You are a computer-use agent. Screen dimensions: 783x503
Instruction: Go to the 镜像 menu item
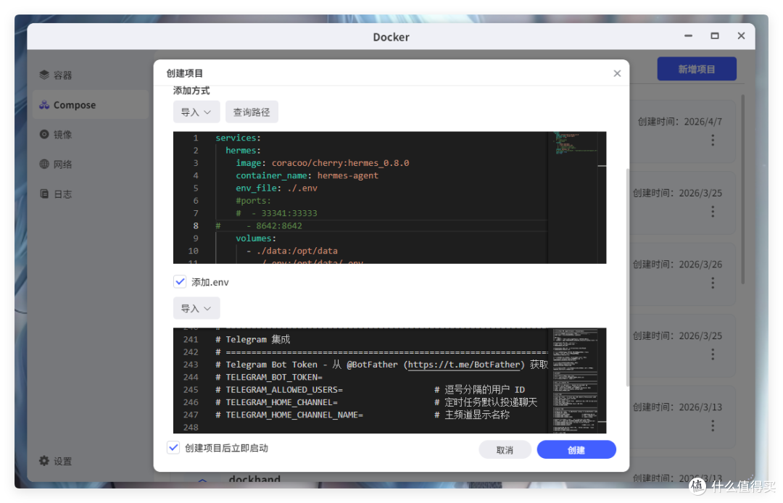coord(91,134)
